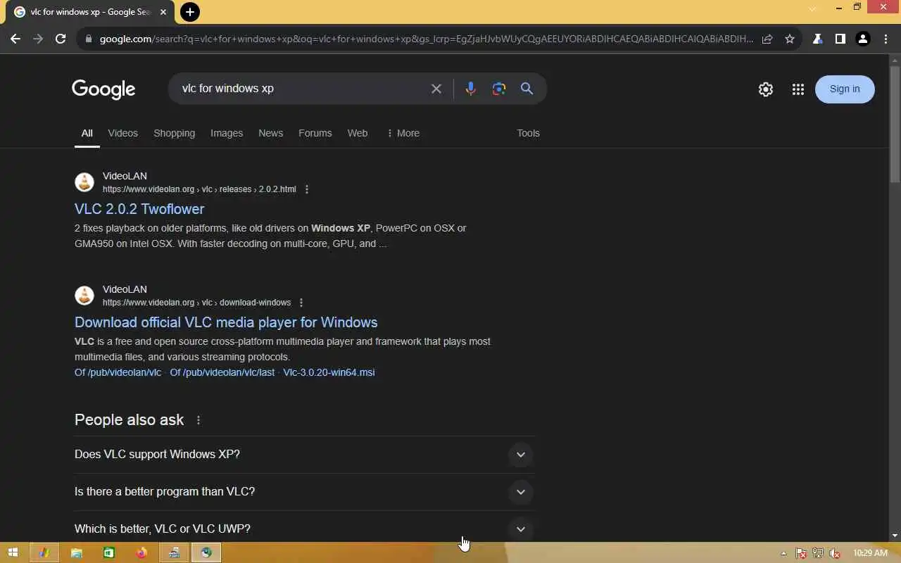Screen dimensions: 901x563
Task: Open muted volume tray icon
Action: (835, 553)
